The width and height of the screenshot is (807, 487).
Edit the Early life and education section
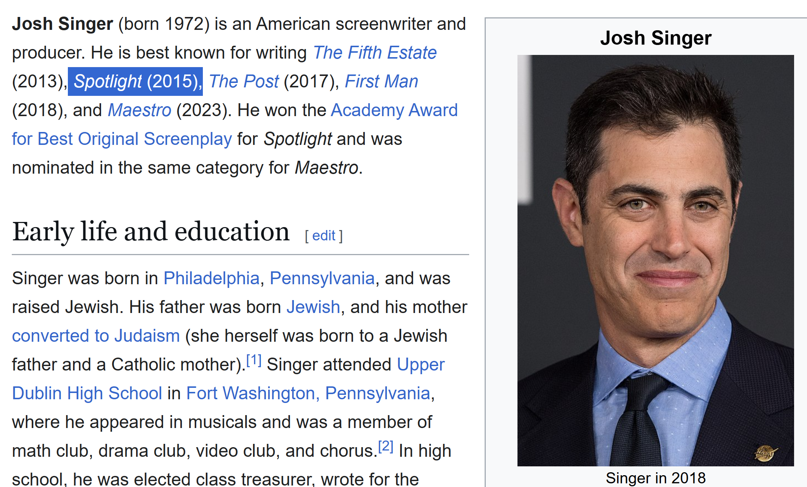tap(323, 236)
